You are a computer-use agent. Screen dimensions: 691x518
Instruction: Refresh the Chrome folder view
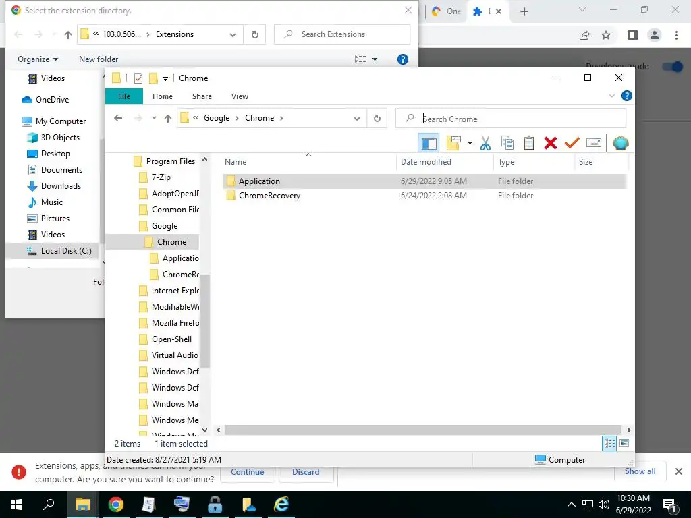(377, 118)
